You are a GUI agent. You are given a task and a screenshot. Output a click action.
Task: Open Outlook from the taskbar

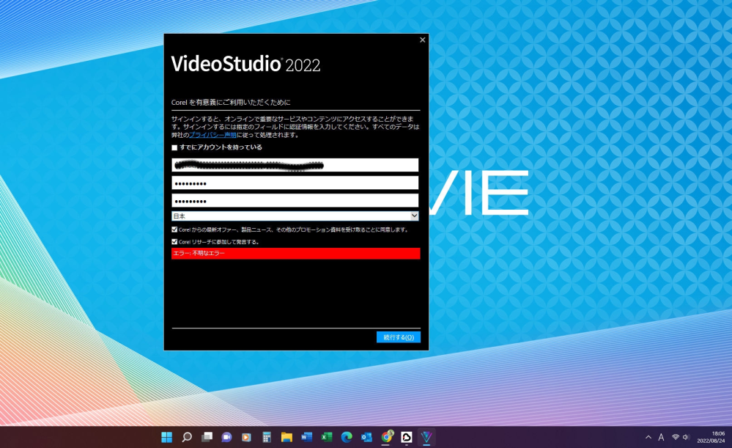point(366,437)
